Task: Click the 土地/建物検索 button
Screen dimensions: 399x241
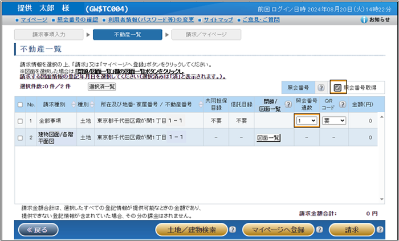Action: pos(192,230)
